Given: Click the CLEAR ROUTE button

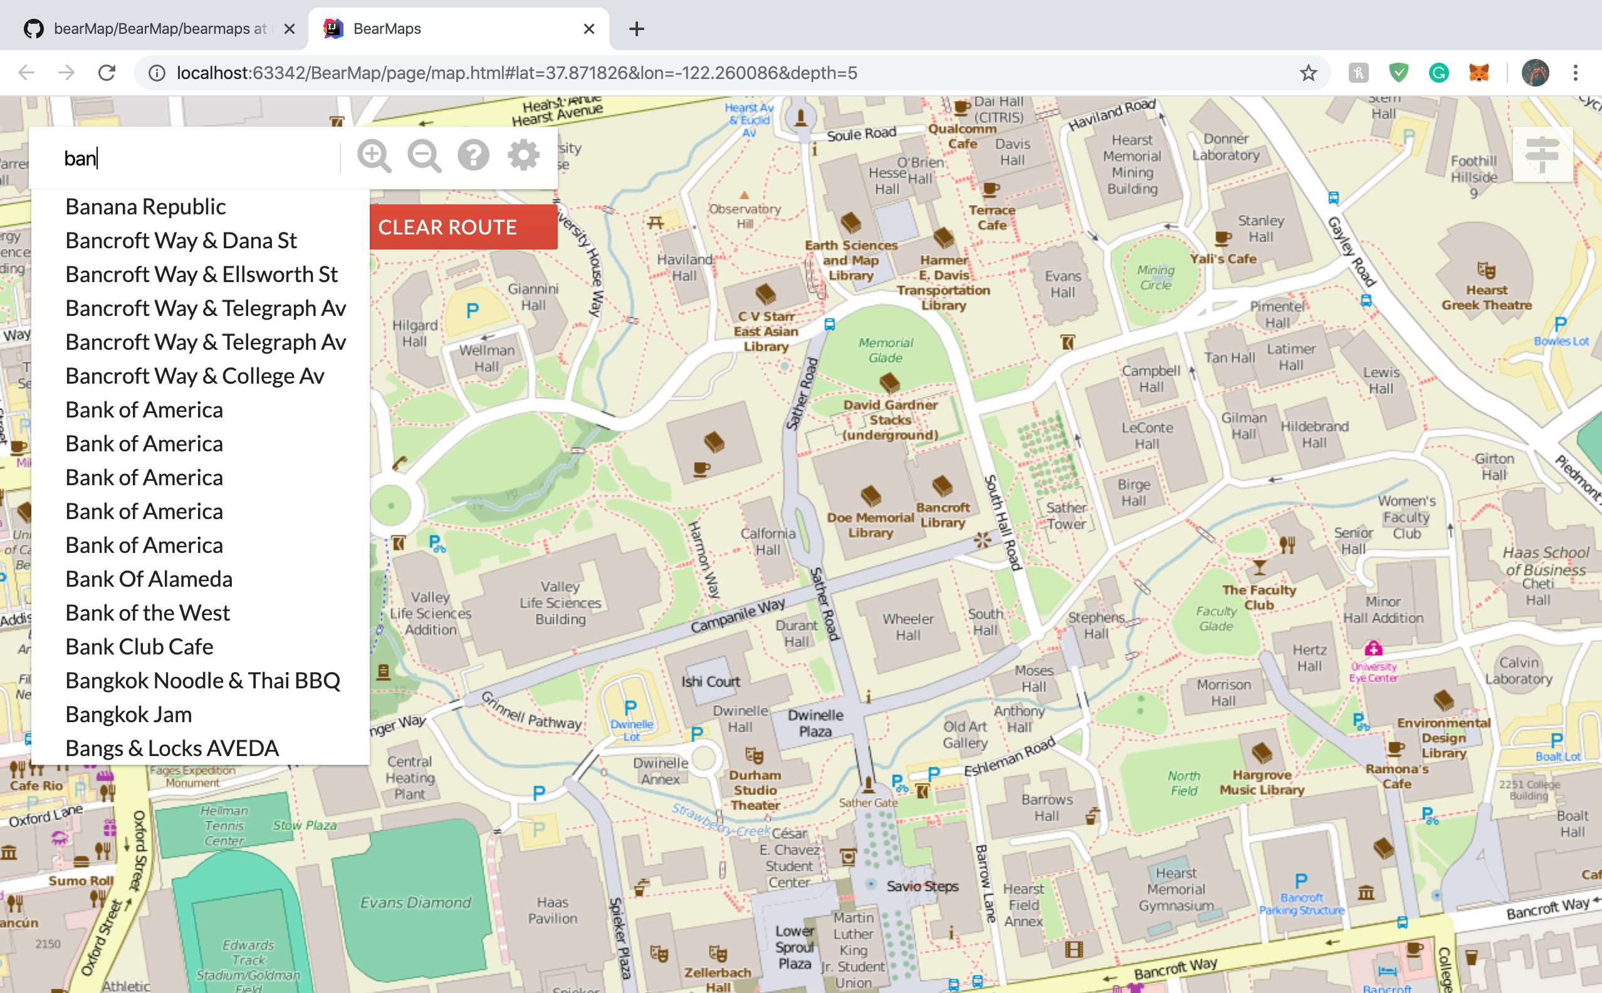Looking at the screenshot, I should click(464, 227).
